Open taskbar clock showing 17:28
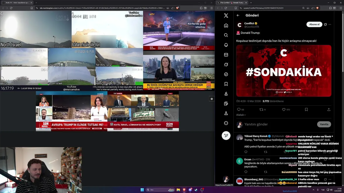Image resolution: width=344 pixels, height=193 pixels. tap(338, 190)
